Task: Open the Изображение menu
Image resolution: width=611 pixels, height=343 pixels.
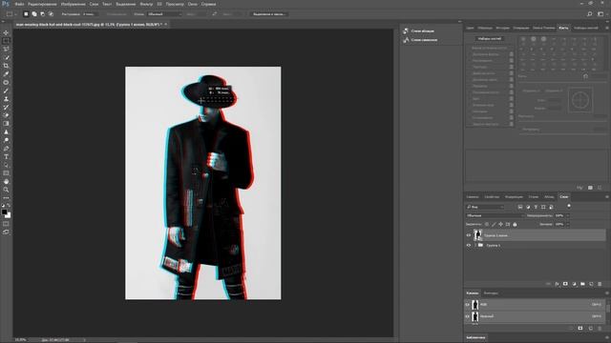Action: point(74,4)
